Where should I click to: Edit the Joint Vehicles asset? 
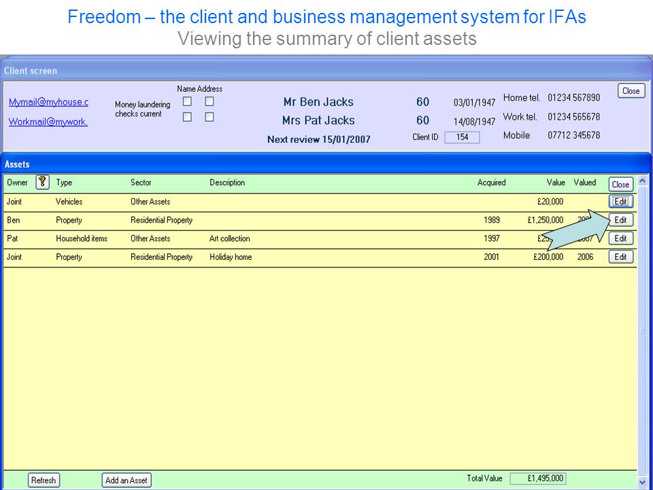(620, 201)
